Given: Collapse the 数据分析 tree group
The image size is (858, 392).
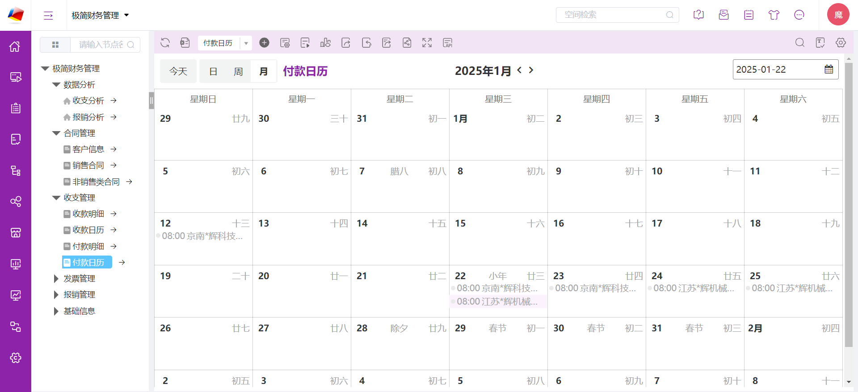Looking at the screenshot, I should (x=56, y=85).
